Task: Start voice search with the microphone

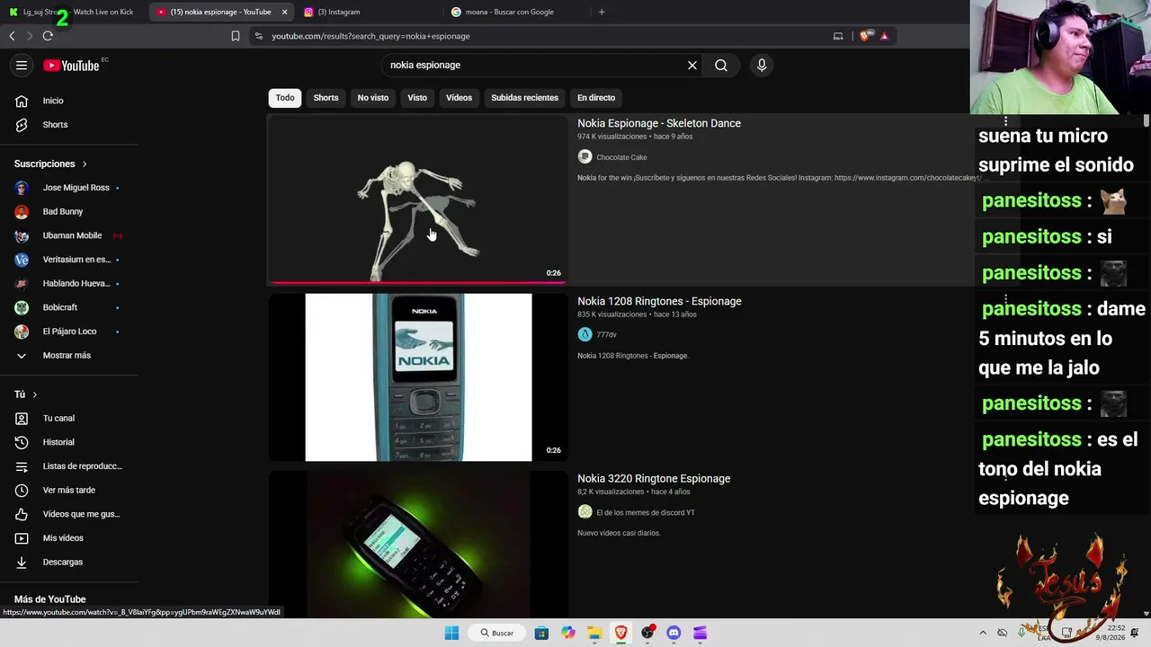Action: (x=762, y=65)
